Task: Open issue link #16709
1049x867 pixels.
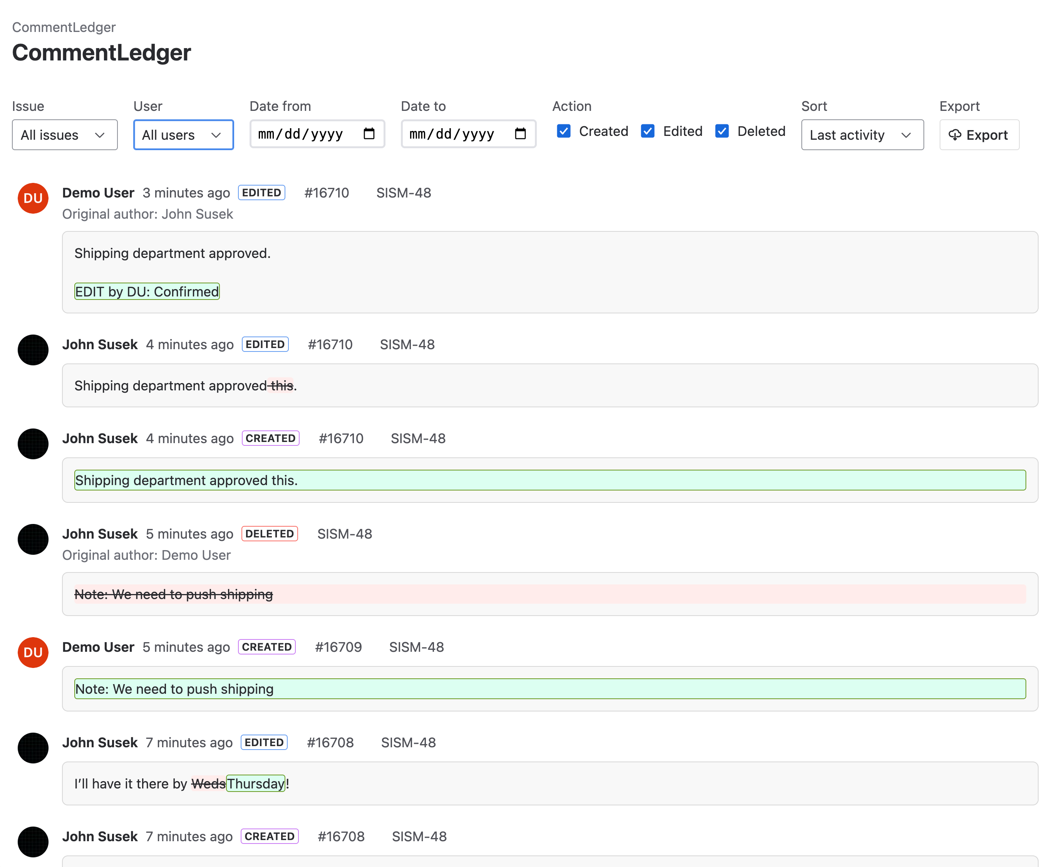Action: coord(338,647)
